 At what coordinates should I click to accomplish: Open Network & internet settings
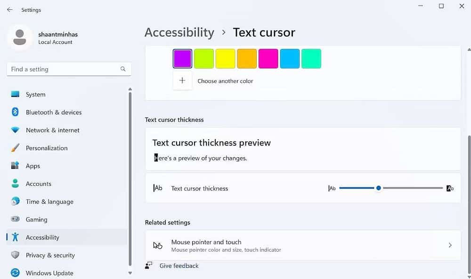pyautogui.click(x=52, y=130)
